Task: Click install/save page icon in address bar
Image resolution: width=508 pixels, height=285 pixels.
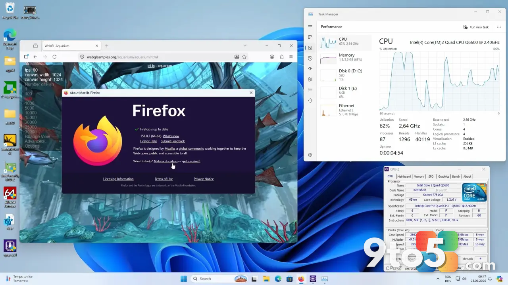Action: coord(237,57)
